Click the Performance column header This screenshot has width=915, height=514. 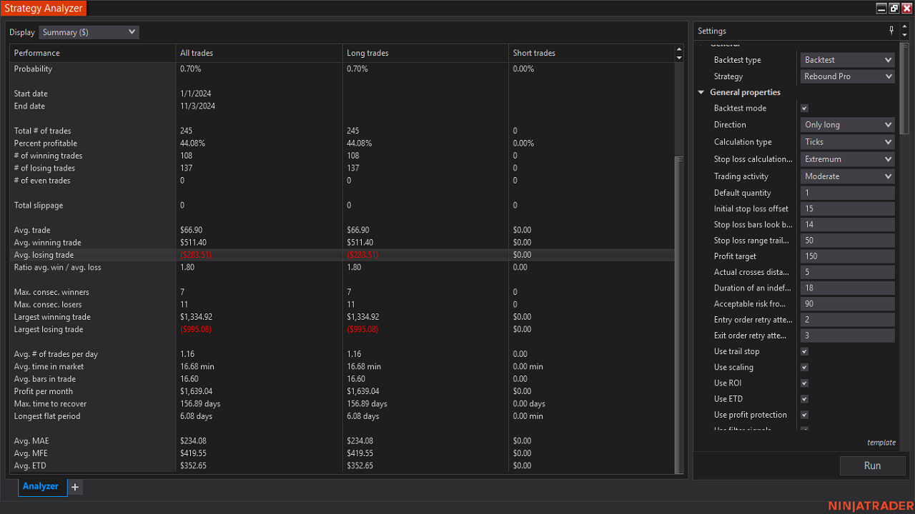coord(93,53)
